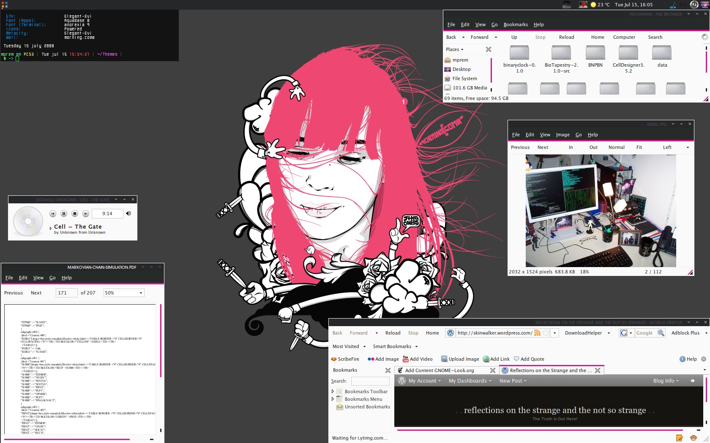Click Fit in image viewer toolbar
Screen dimensions: 710x443
pos(639,147)
